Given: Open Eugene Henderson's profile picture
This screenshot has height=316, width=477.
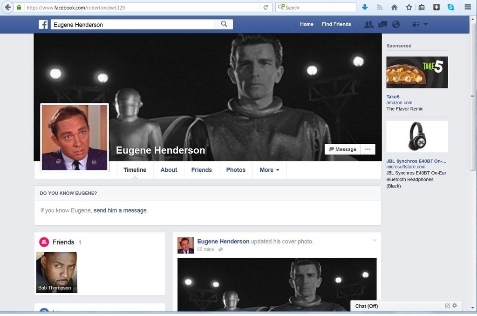Looking at the screenshot, I should [75, 138].
